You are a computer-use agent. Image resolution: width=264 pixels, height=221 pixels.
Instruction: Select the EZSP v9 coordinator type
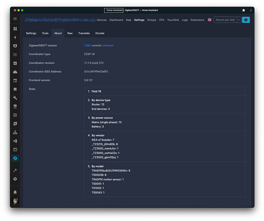pyautogui.click(x=89, y=54)
